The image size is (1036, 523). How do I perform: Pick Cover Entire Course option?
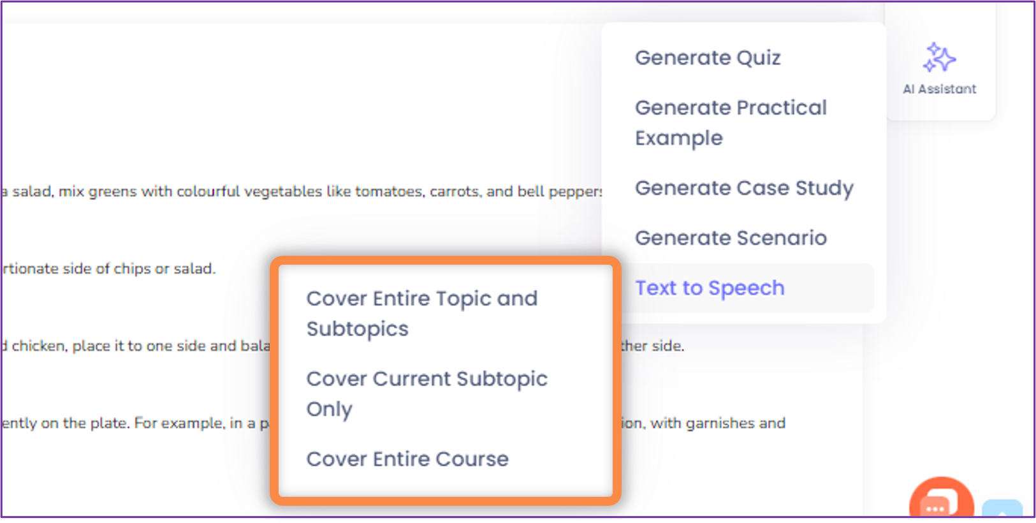pos(407,459)
